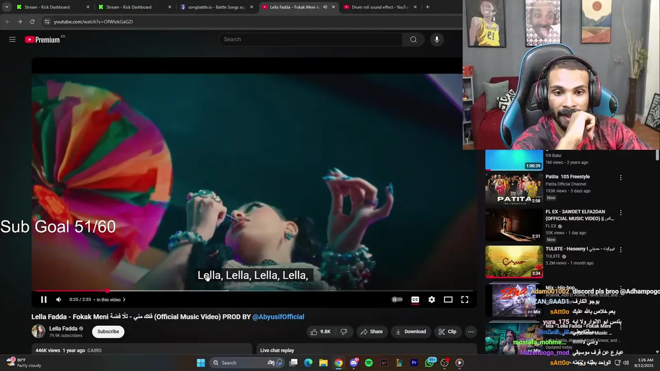Dislike the video with the thumbs-down button

click(x=343, y=332)
